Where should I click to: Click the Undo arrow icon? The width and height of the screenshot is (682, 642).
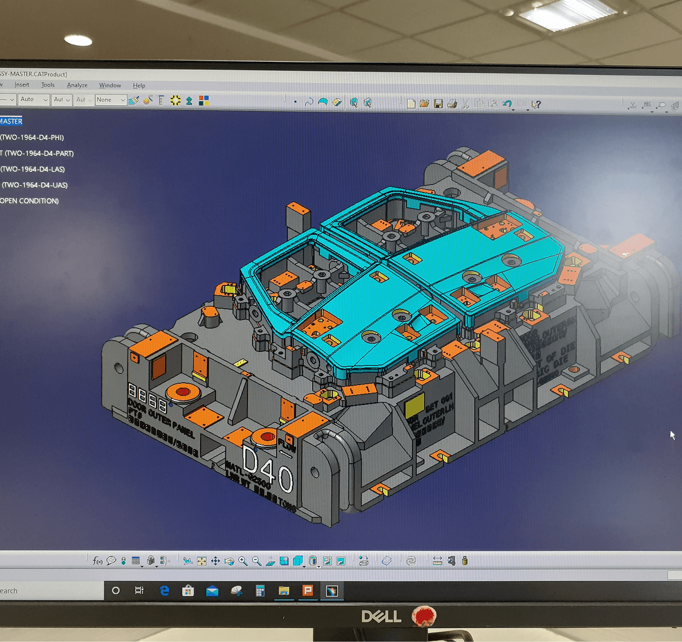pos(507,104)
